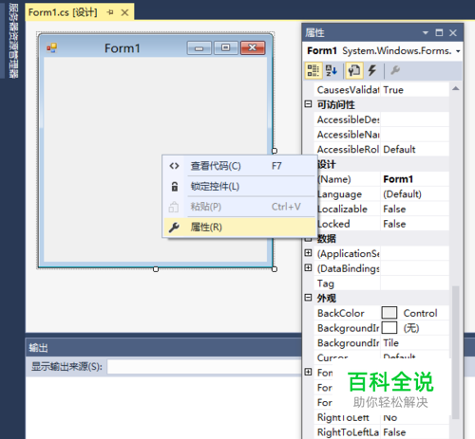Select 属性(R) in the context menu
Screen dimensions: 475x439
click(239, 227)
